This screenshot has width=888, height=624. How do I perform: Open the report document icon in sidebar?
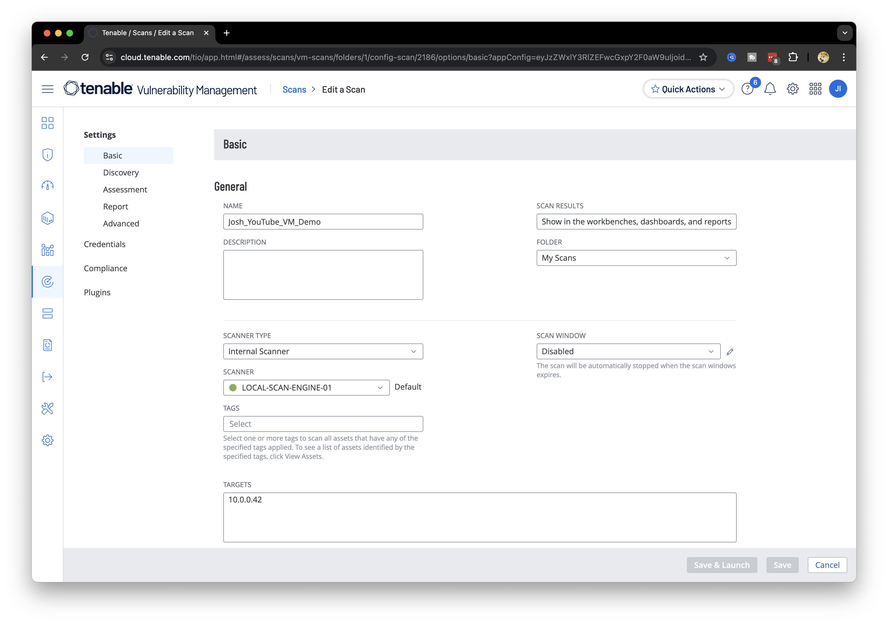coord(47,345)
